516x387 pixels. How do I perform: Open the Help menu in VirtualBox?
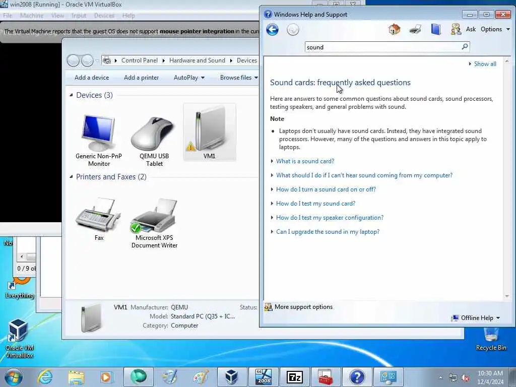point(128,16)
